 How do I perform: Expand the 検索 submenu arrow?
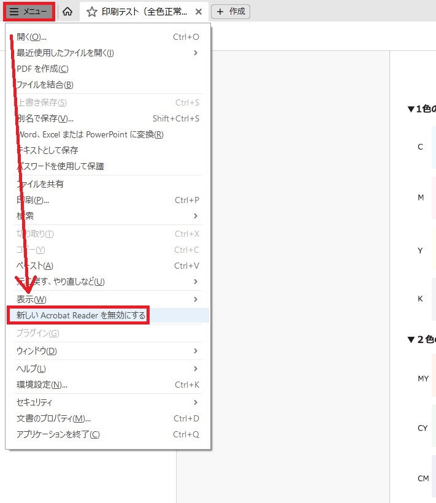[195, 216]
